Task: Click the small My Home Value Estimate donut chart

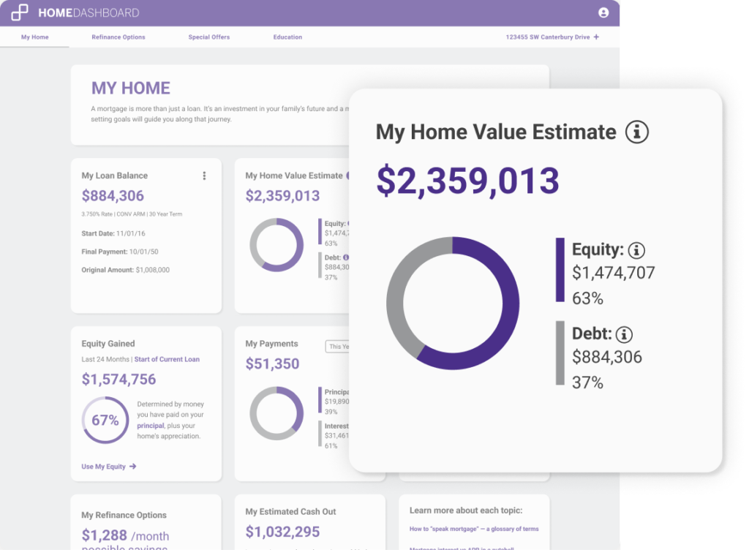Action: 276,245
